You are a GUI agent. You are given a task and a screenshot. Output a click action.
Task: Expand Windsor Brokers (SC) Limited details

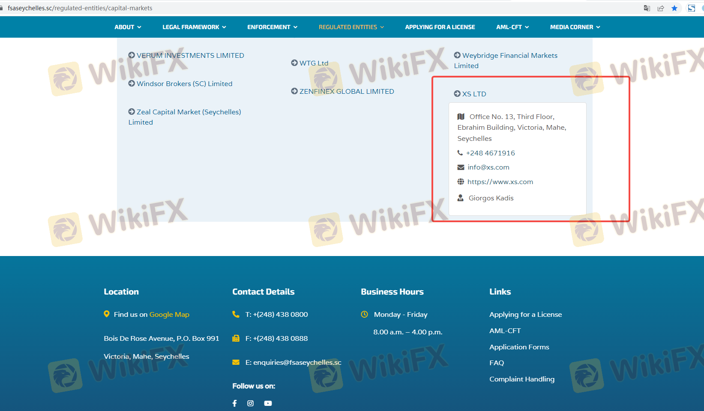pos(180,83)
